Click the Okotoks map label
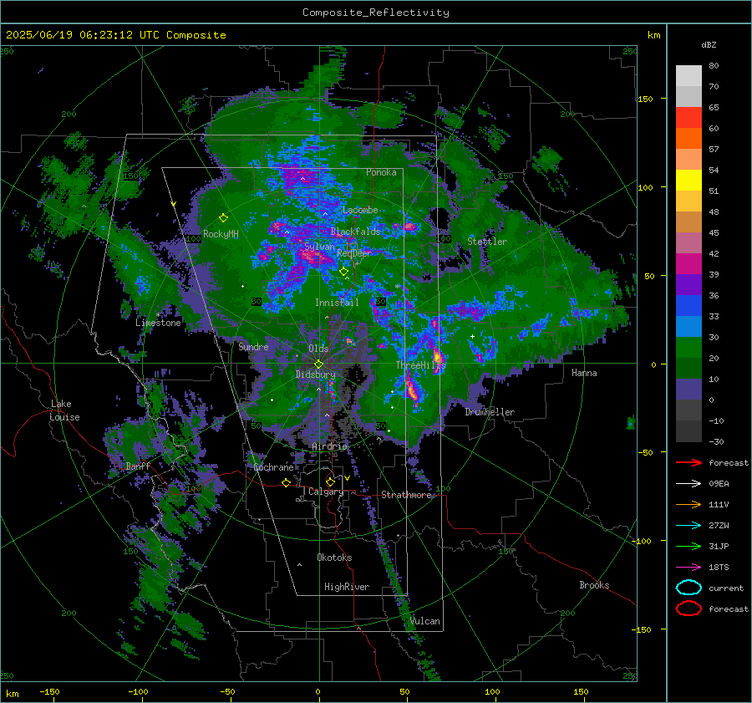The width and height of the screenshot is (752, 703). (x=334, y=558)
